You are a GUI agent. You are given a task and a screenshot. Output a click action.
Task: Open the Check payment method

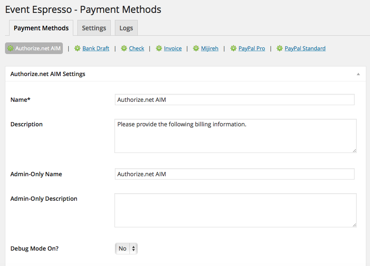pos(137,48)
